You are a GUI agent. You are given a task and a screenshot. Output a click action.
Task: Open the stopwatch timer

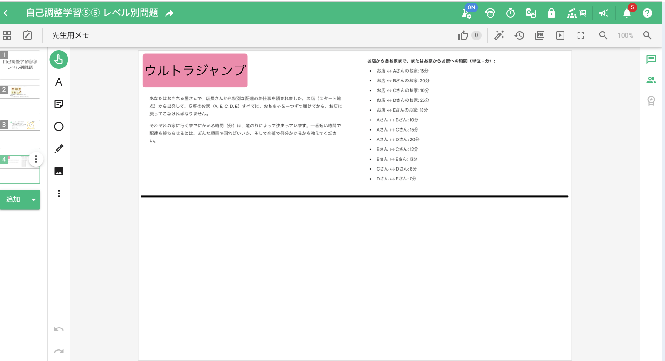(511, 13)
